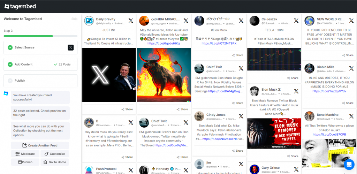Click 'You have created your feed successfully!' message
Image resolution: width=357 pixels, height=174 pixels.
(40, 98)
